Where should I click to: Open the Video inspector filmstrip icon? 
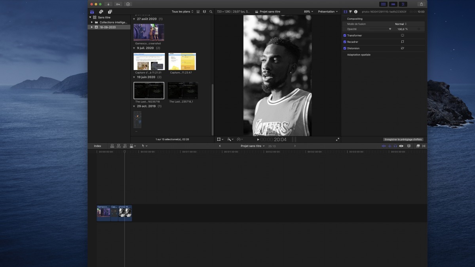[x=345, y=11]
